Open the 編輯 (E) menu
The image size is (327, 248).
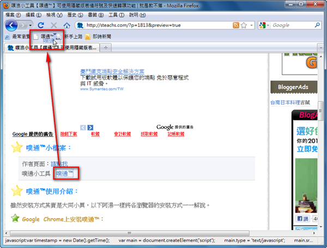(x=33, y=15)
